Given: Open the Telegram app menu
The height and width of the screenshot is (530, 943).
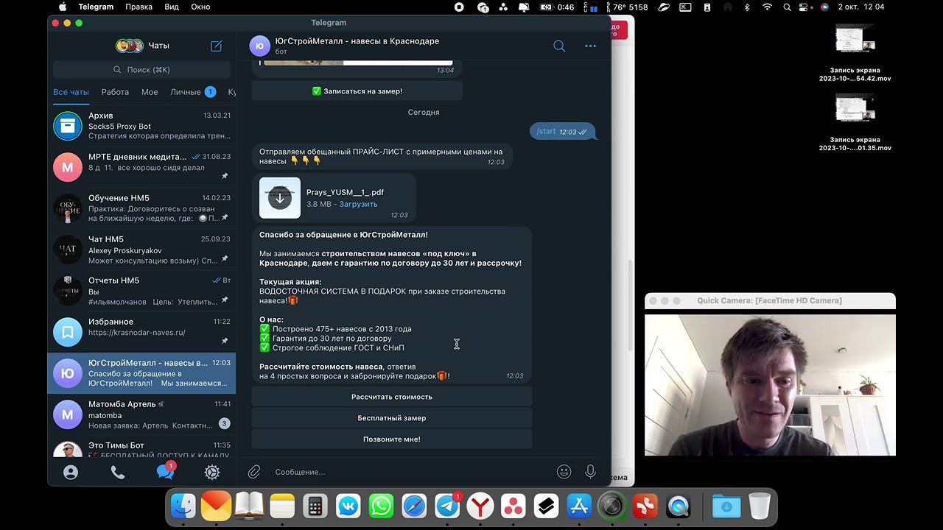Looking at the screenshot, I should click(x=96, y=7).
